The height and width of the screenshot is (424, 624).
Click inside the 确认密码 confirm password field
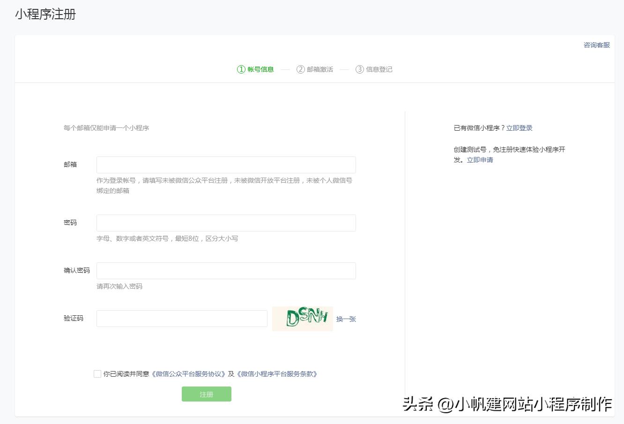pos(226,270)
